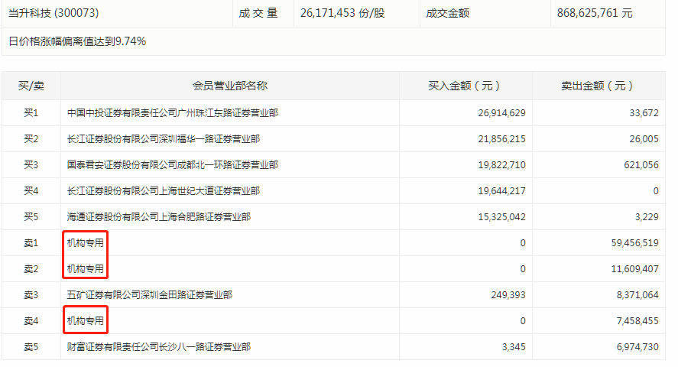
Task: Open 长江证券深圳福华一路证券营业部 entry
Action: [x=163, y=139]
